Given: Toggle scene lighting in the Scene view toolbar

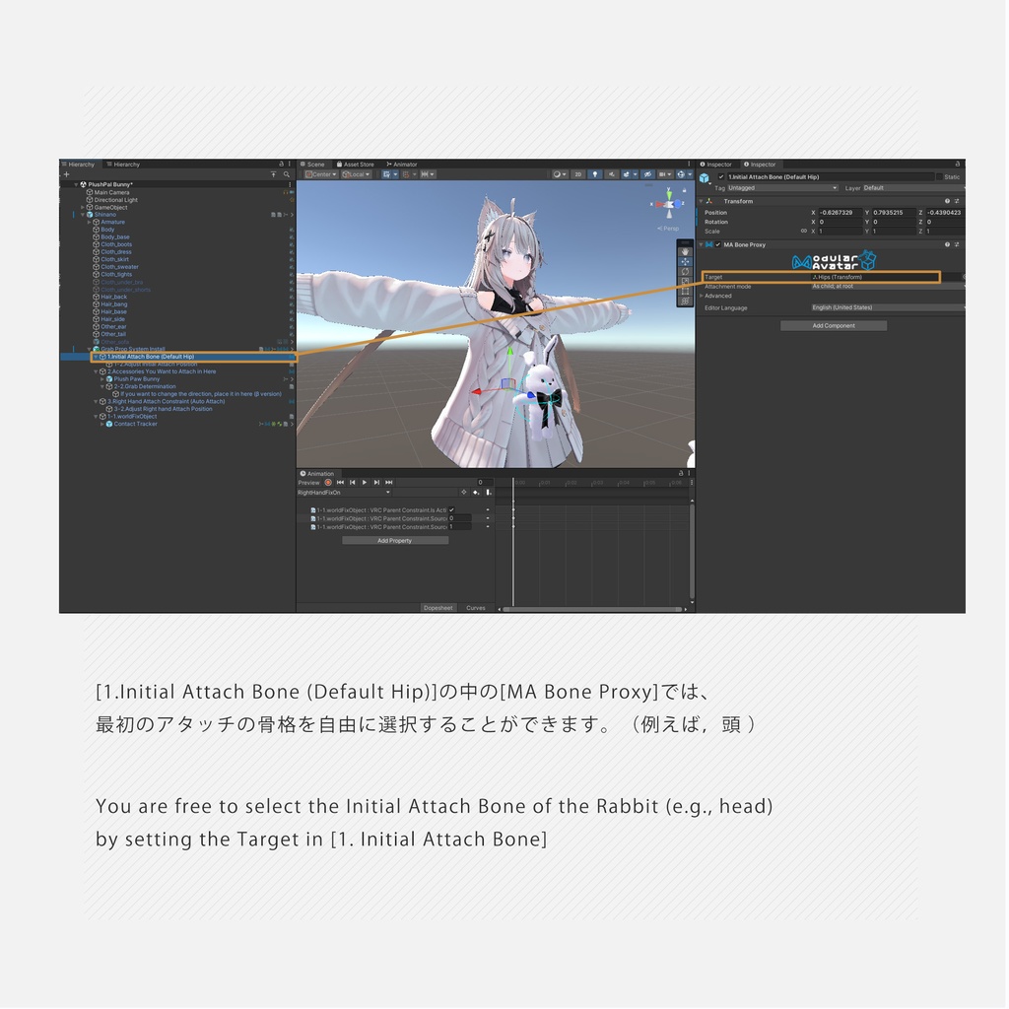Looking at the screenshot, I should click(596, 174).
